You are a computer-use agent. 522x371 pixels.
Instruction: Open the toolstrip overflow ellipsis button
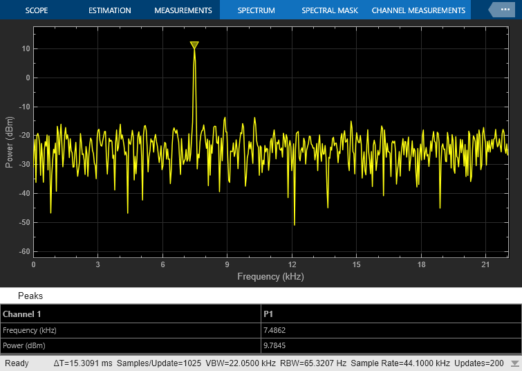click(504, 10)
